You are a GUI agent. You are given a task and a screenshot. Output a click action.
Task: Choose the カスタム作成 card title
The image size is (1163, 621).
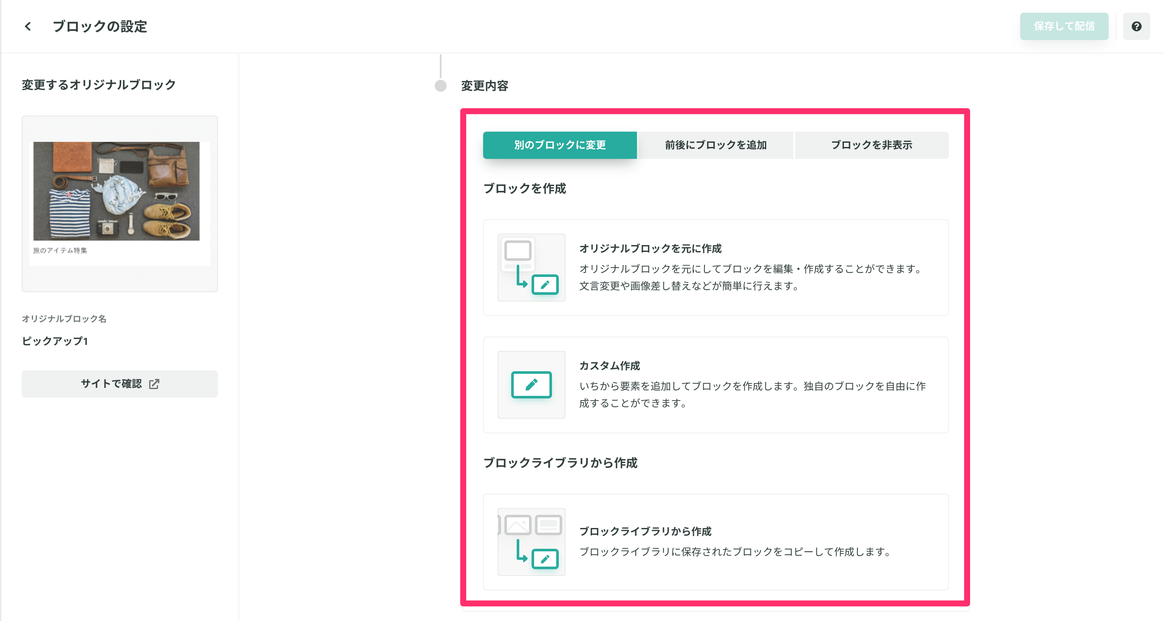click(x=609, y=366)
